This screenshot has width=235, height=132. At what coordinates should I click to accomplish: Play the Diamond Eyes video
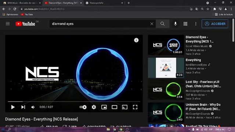(13, 107)
